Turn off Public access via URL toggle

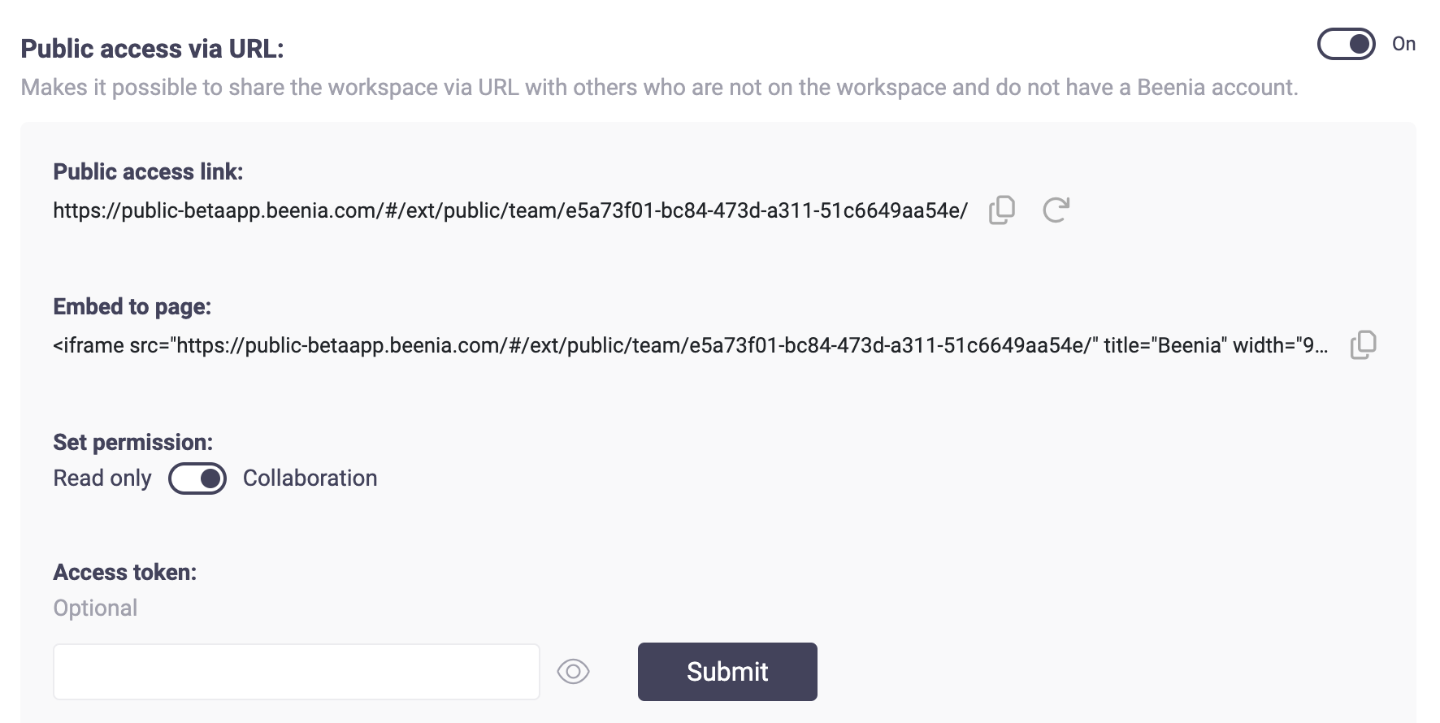tap(1346, 44)
